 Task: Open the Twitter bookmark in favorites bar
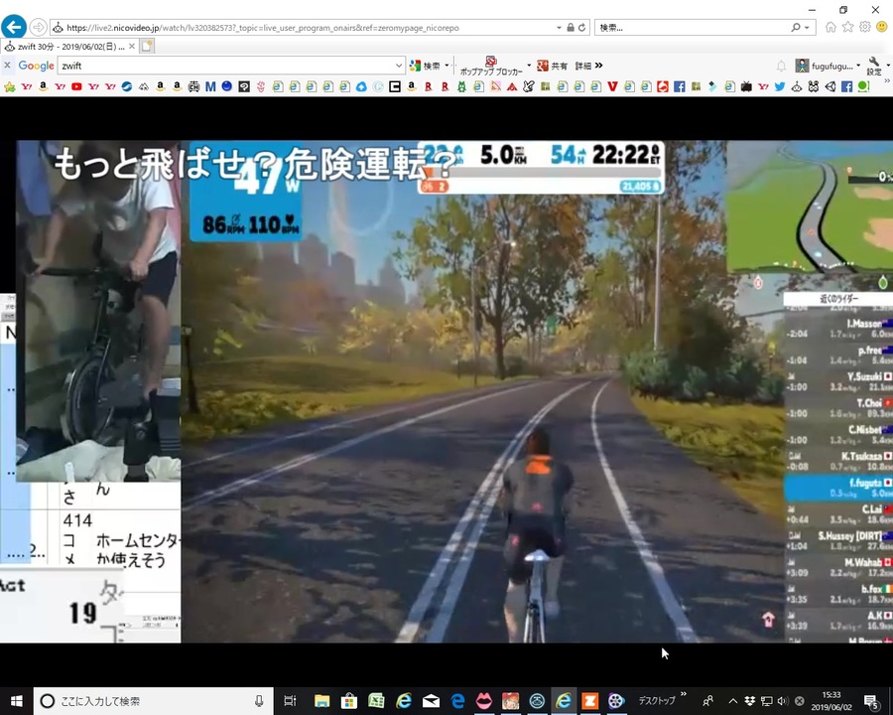(x=780, y=86)
